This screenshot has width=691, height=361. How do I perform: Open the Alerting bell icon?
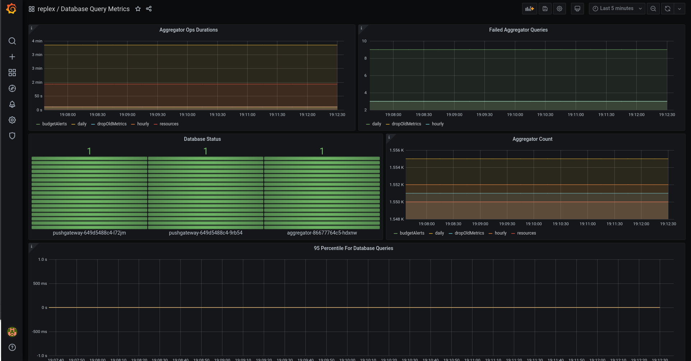[12, 104]
